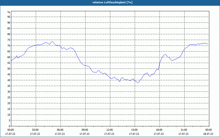Select the 30 y-axis label

point(9,92)
